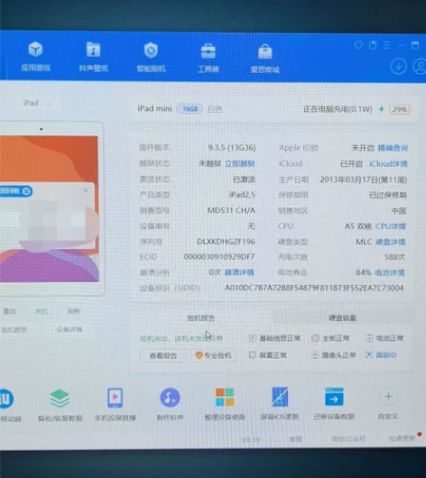Close the popup on device preview
This screenshot has width=426, height=478.
click(x=86, y=190)
